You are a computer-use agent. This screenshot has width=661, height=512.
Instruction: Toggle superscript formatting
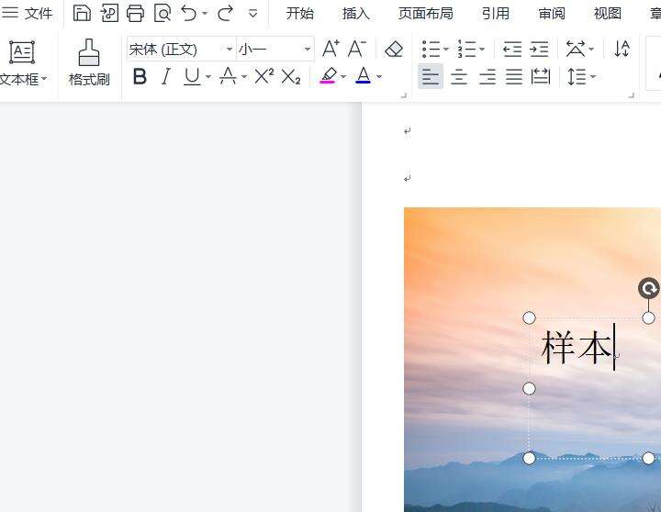pyautogui.click(x=264, y=76)
